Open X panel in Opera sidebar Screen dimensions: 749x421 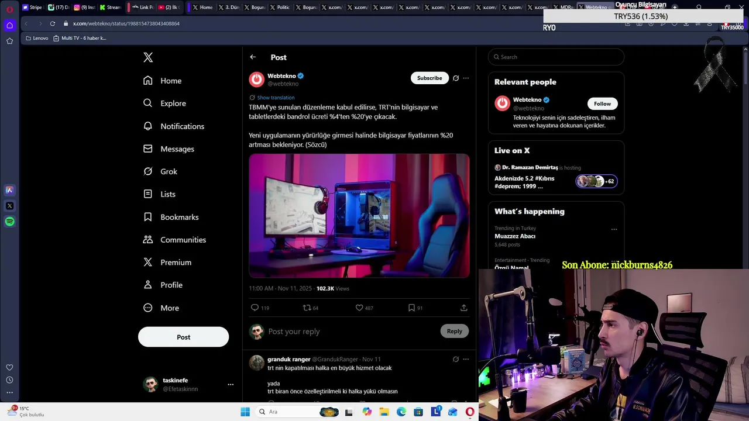(9, 206)
